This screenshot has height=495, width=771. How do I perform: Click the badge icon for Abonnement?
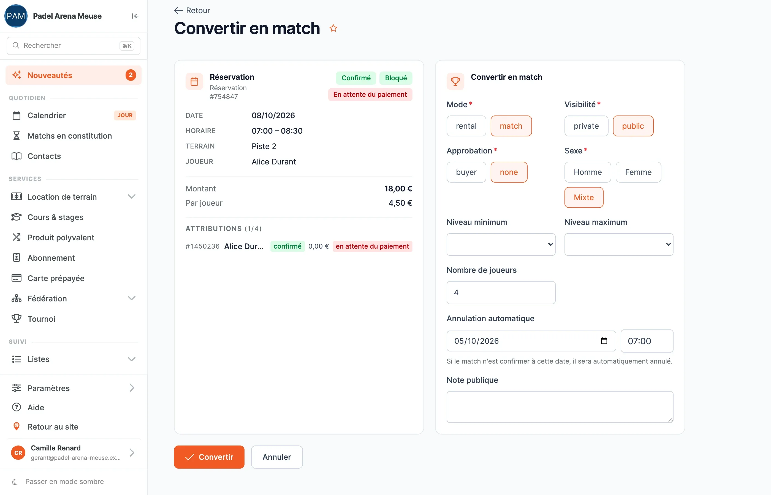(17, 257)
